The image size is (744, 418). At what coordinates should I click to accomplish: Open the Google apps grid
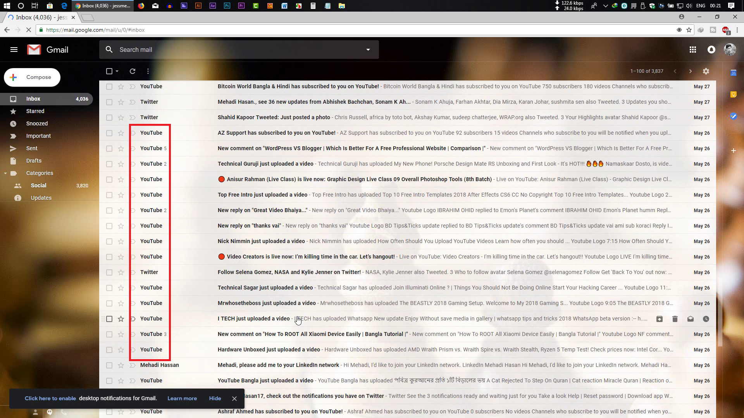(x=693, y=50)
